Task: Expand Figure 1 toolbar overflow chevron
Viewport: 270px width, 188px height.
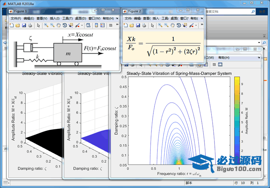Action: (117, 24)
